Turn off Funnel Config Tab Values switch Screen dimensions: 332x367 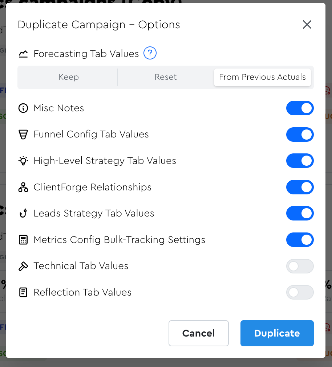click(x=300, y=135)
